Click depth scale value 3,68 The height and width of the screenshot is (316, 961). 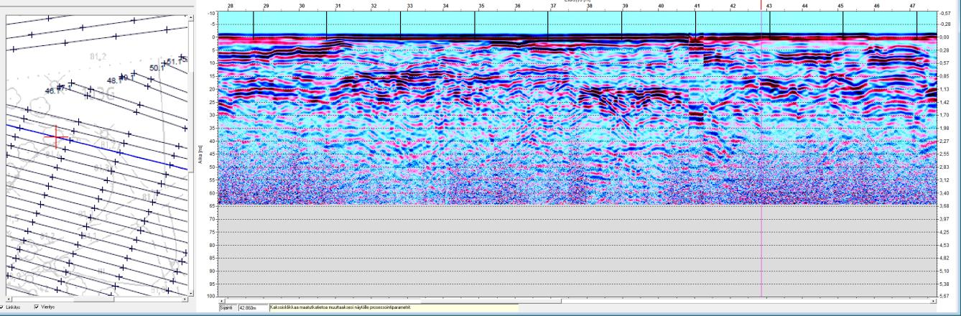click(x=946, y=205)
